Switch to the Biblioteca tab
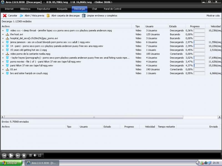 pos(25,9)
